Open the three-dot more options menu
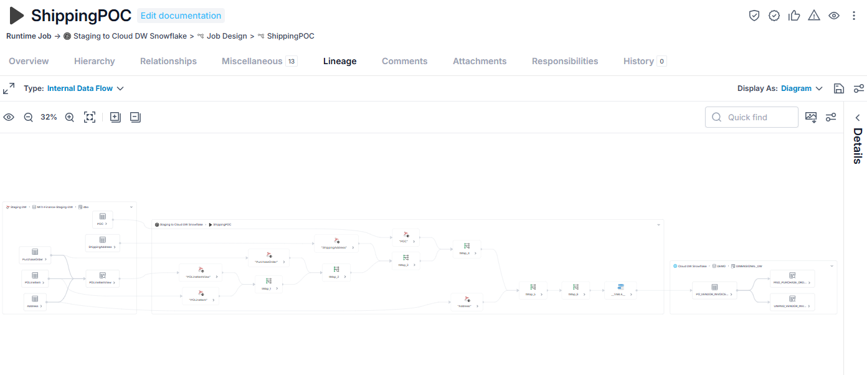867x375 pixels. tap(854, 16)
